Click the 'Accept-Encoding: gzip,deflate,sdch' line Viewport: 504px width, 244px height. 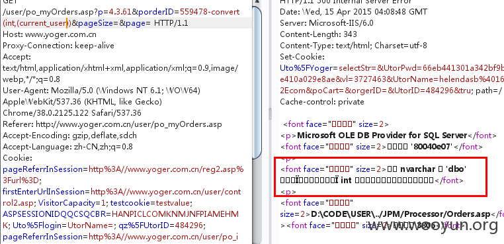click(69, 136)
